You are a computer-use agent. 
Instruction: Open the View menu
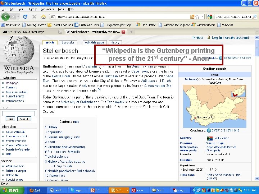tap(21, 9)
